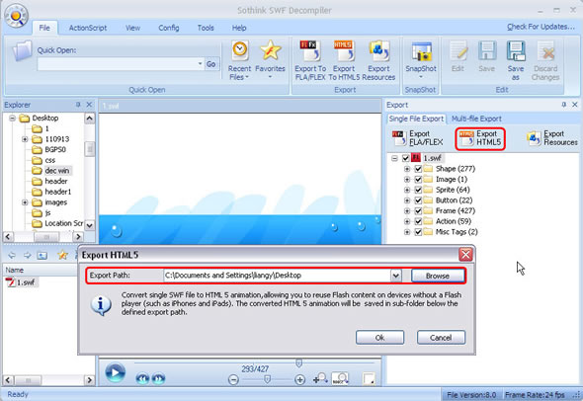This screenshot has width=583, height=401.
Task: Expand the Button (22) tree node
Action: pyautogui.click(x=407, y=200)
